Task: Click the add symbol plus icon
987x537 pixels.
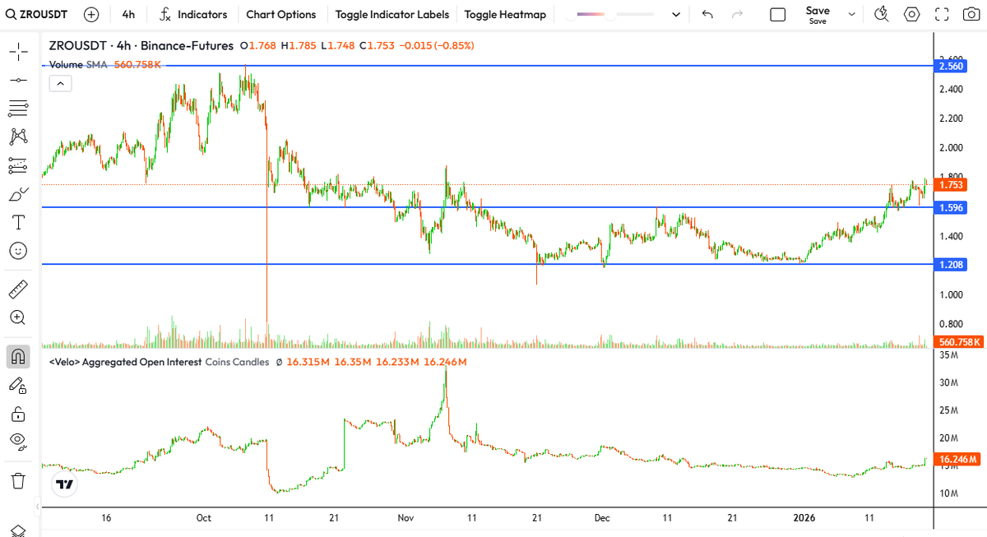Action: pyautogui.click(x=91, y=15)
